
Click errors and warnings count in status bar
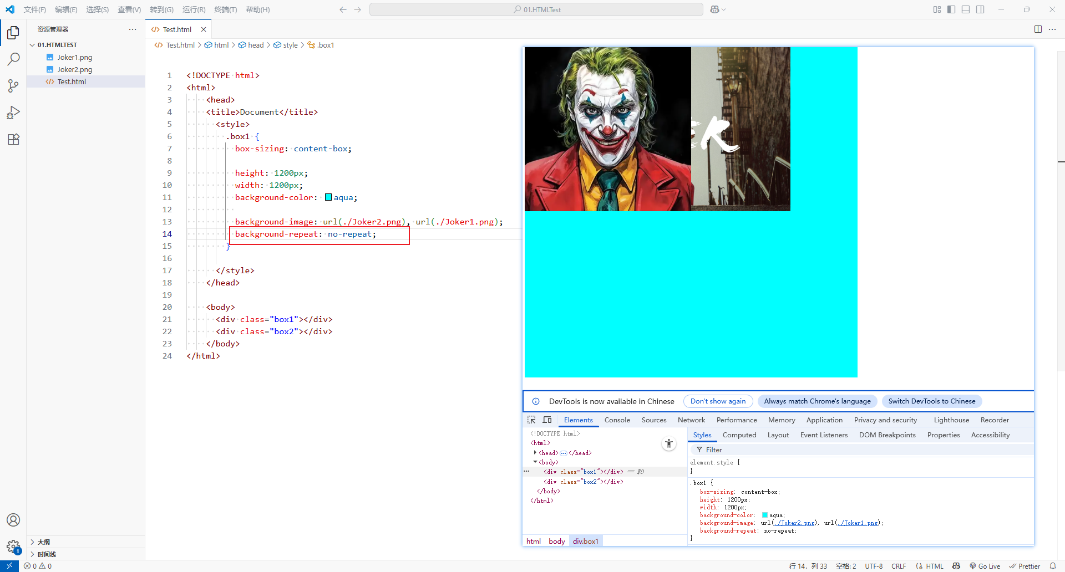[38, 566]
